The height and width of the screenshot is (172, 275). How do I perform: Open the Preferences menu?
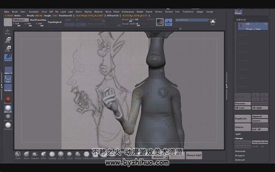click(128, 12)
